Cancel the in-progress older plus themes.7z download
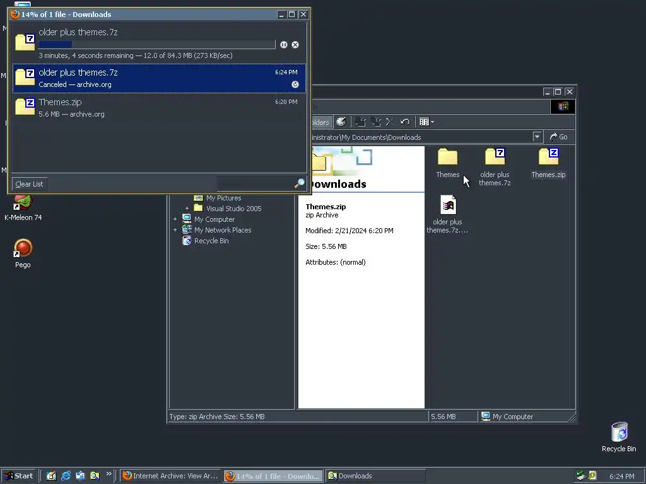Screen dimensions: 646x484 (x=295, y=45)
